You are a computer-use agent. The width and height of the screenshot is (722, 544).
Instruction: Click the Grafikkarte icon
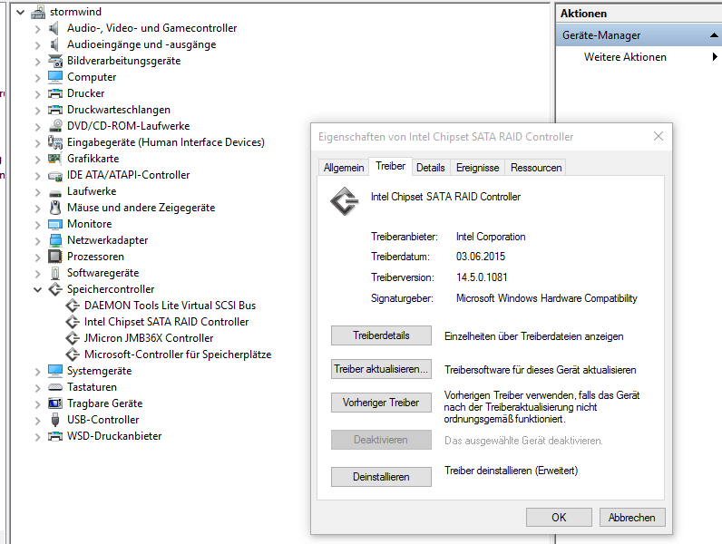click(54, 159)
